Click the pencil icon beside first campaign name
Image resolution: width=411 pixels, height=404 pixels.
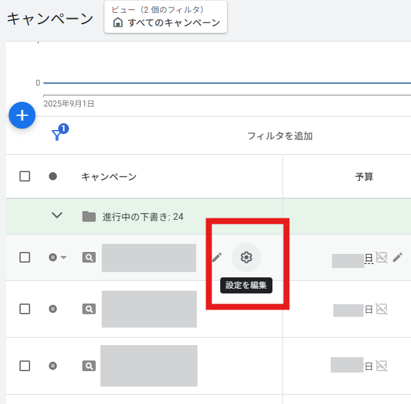217,257
